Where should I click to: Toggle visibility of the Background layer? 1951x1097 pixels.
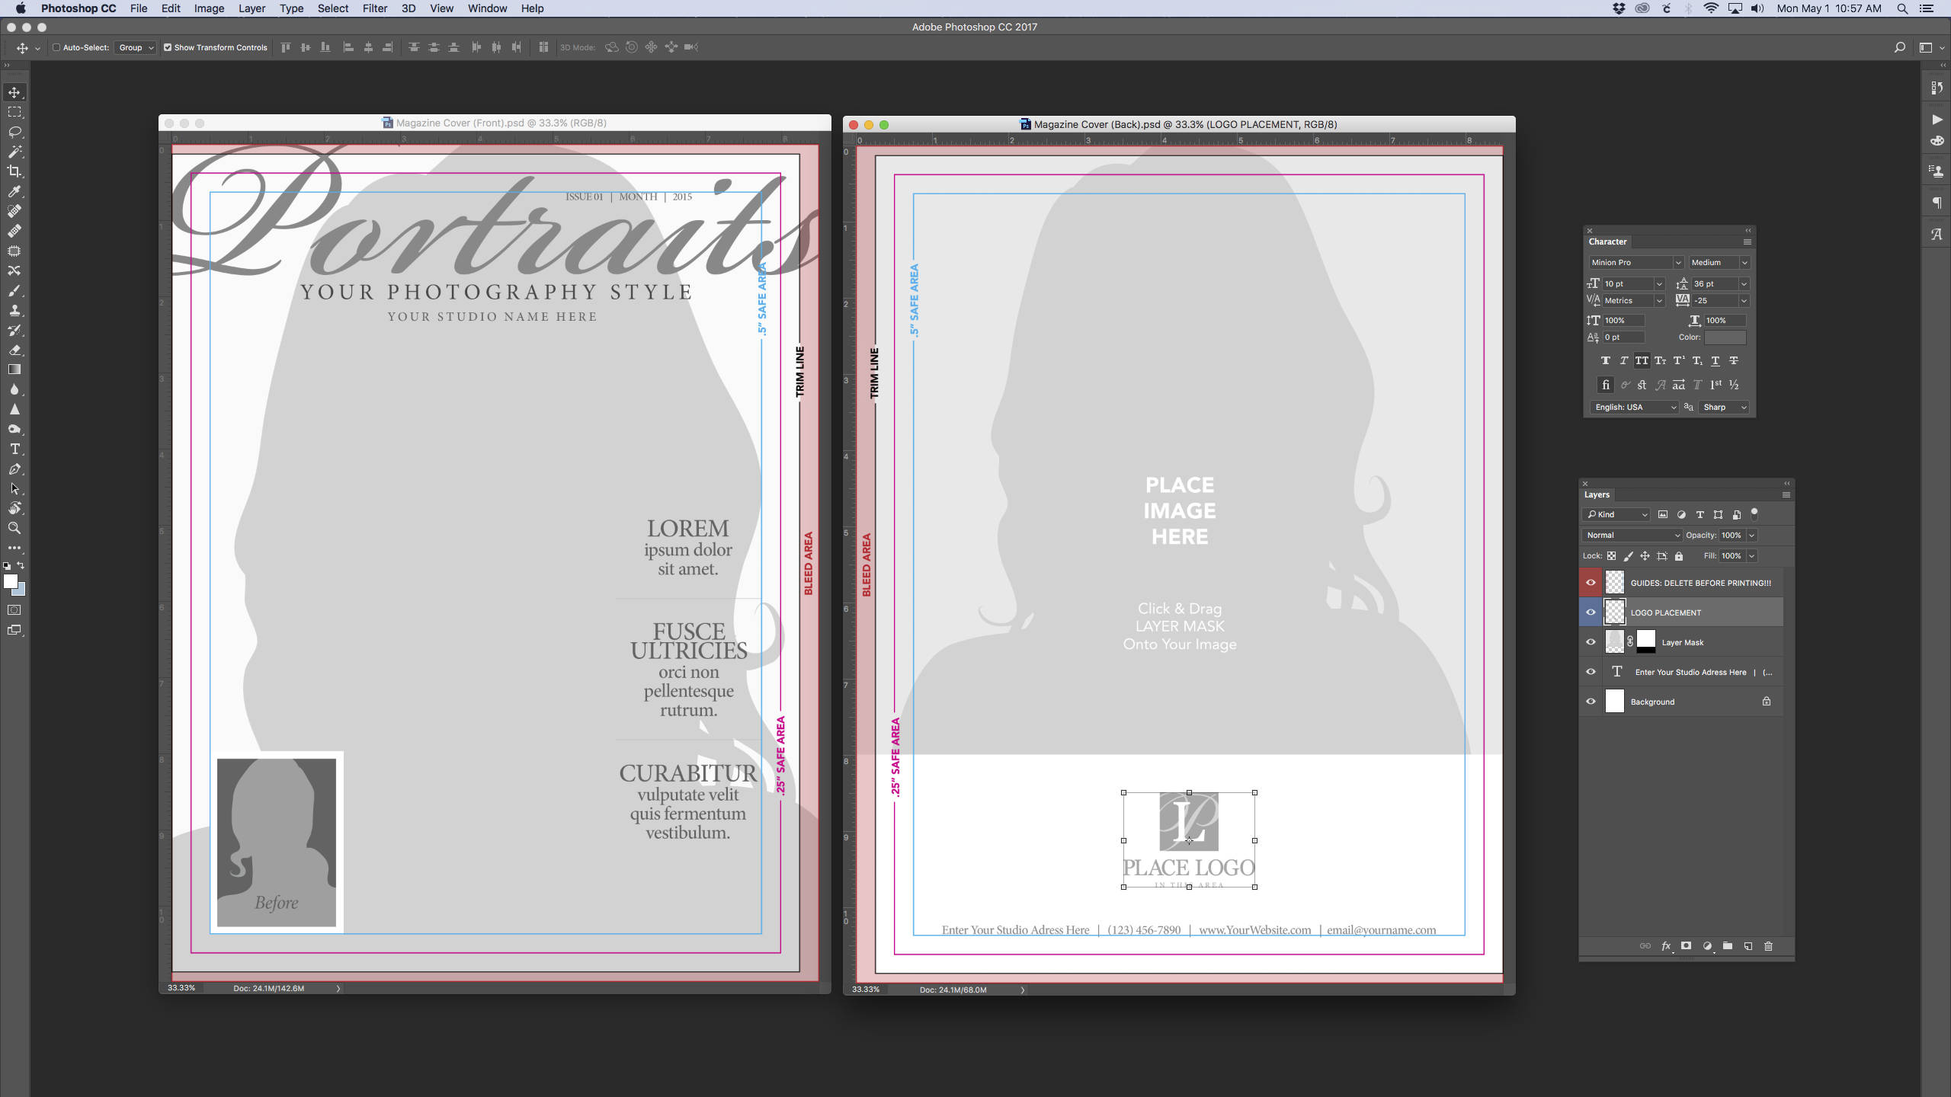point(1591,701)
